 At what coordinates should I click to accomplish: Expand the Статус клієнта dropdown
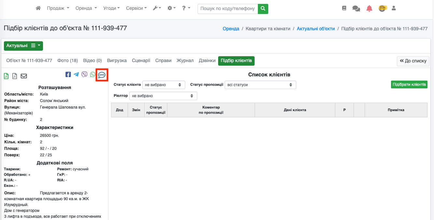pos(163,85)
